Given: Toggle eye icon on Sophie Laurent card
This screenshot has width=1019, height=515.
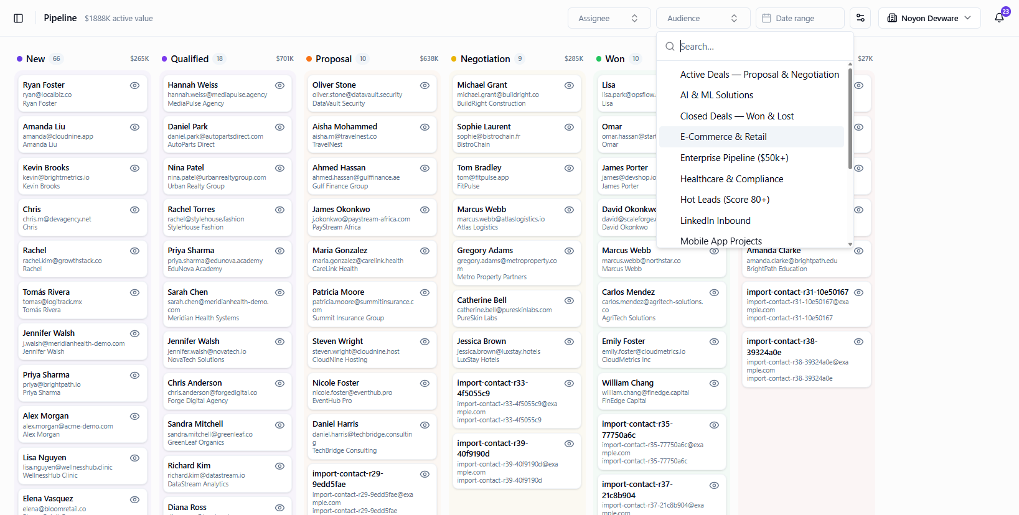Looking at the screenshot, I should [x=569, y=127].
